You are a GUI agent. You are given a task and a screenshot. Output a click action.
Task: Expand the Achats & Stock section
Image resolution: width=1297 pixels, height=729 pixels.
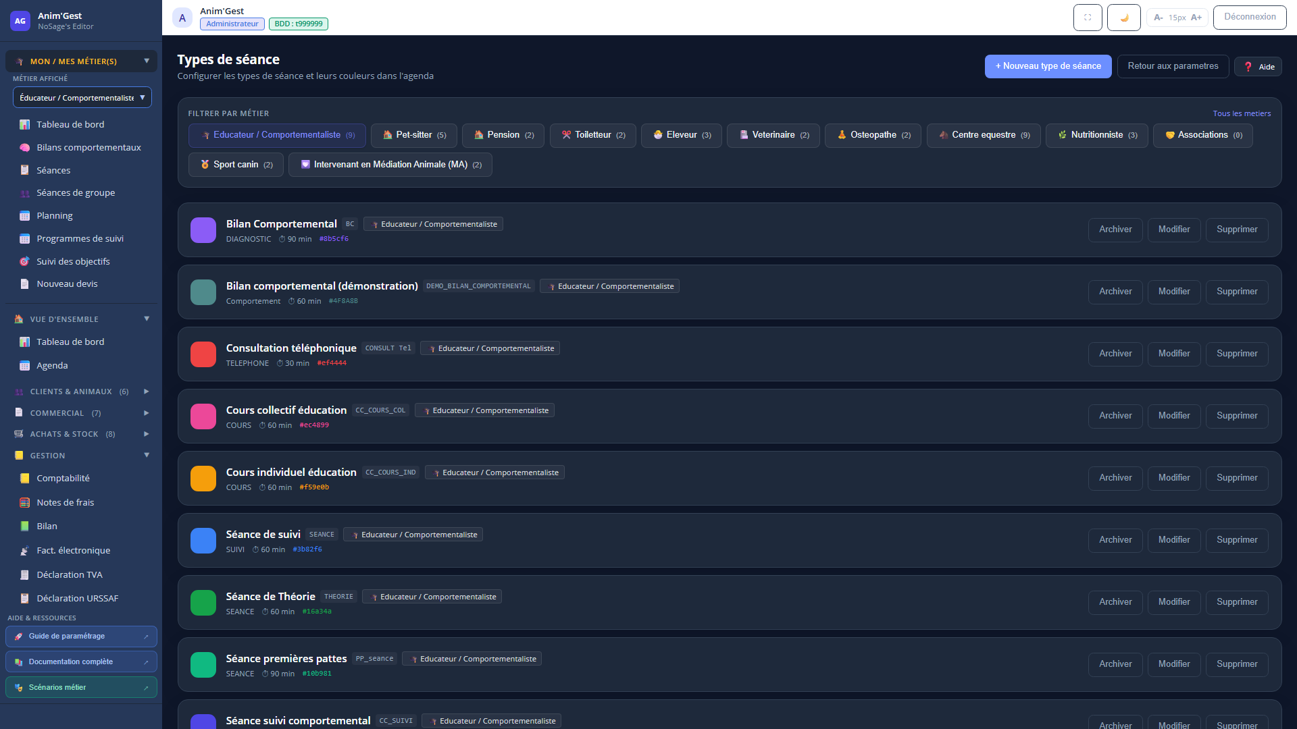click(81, 434)
